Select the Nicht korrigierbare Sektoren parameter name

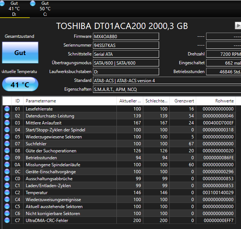click(x=53, y=214)
